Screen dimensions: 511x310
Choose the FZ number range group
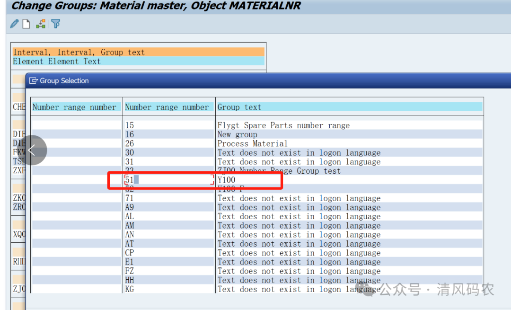pos(130,271)
